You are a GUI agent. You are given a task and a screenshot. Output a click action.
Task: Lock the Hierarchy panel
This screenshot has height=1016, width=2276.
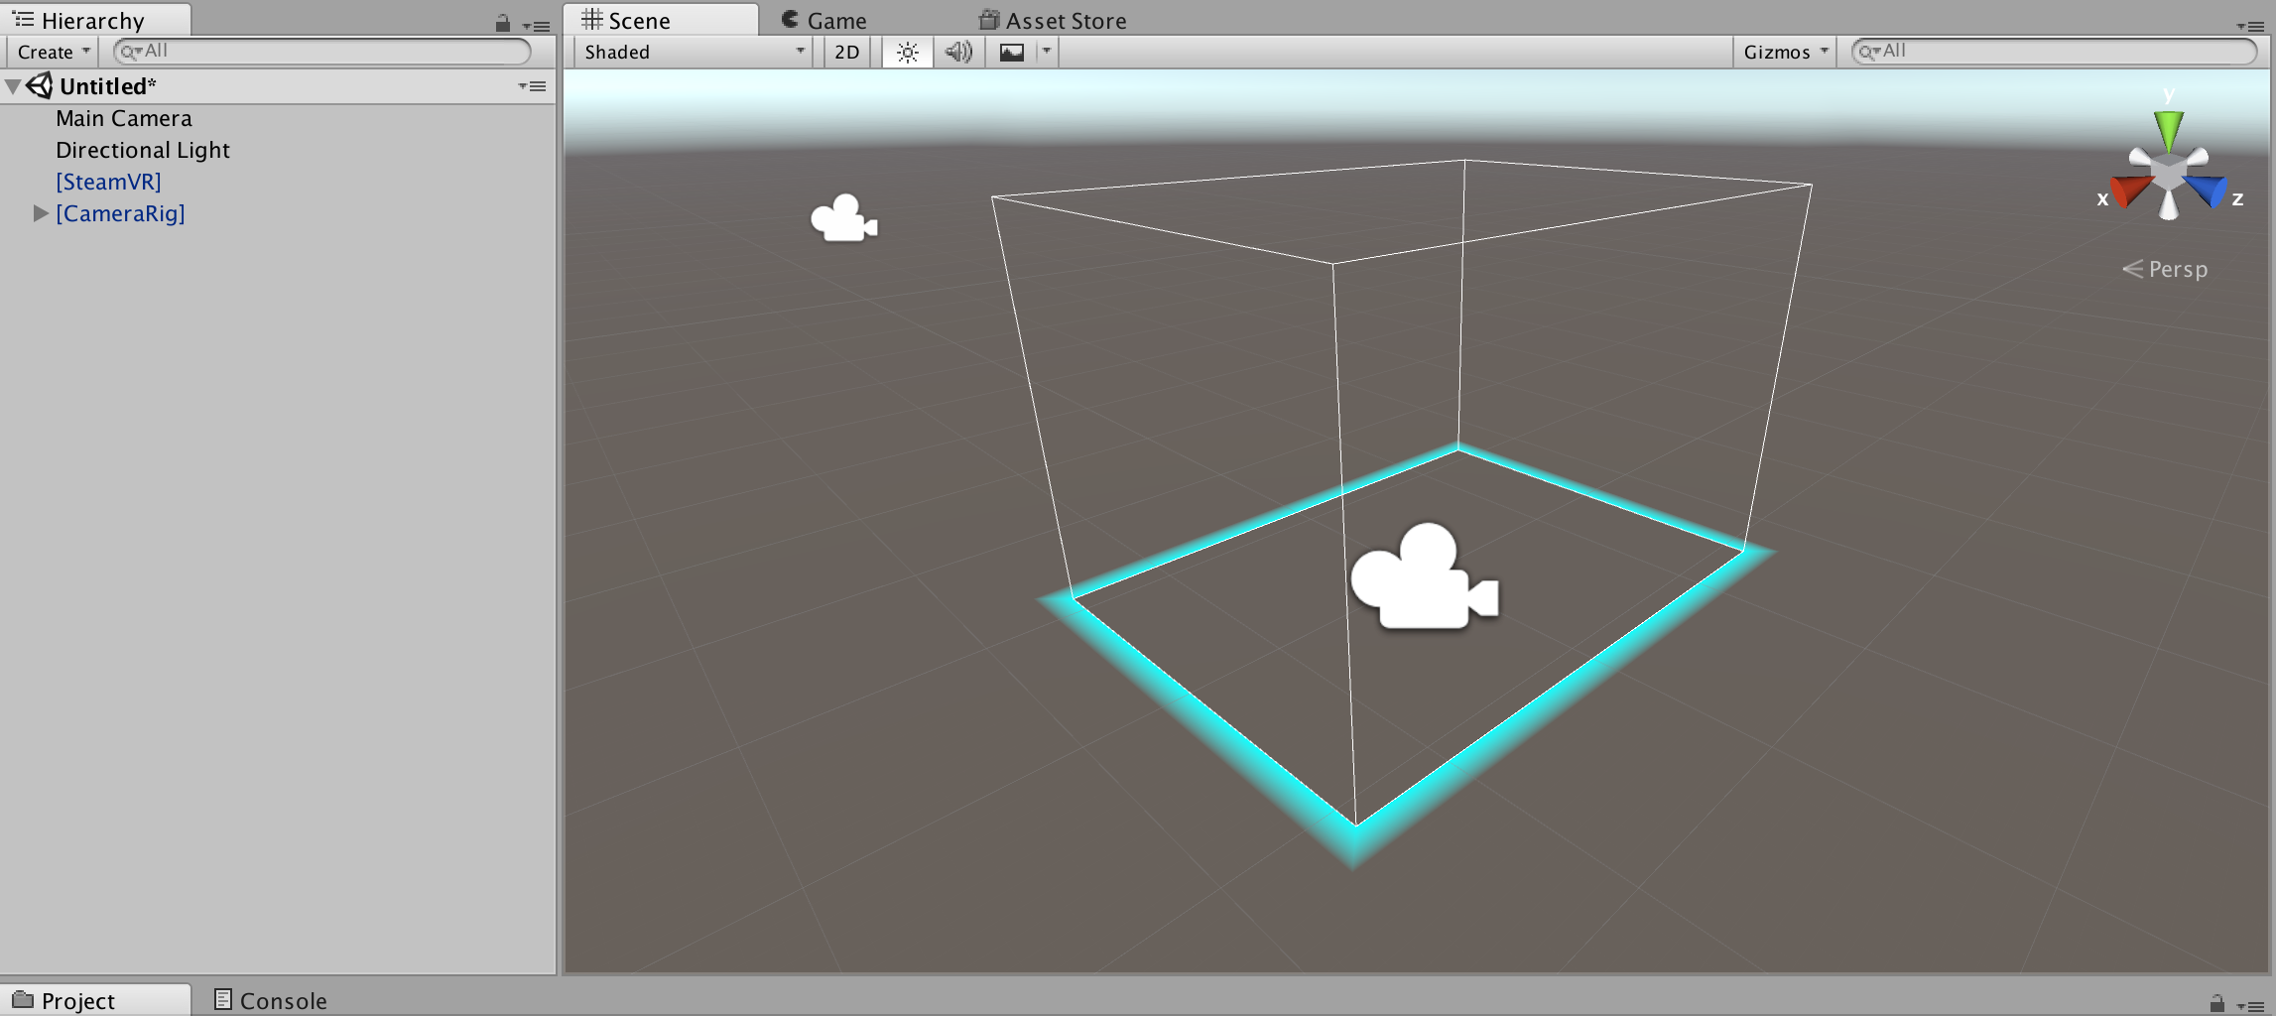503,23
